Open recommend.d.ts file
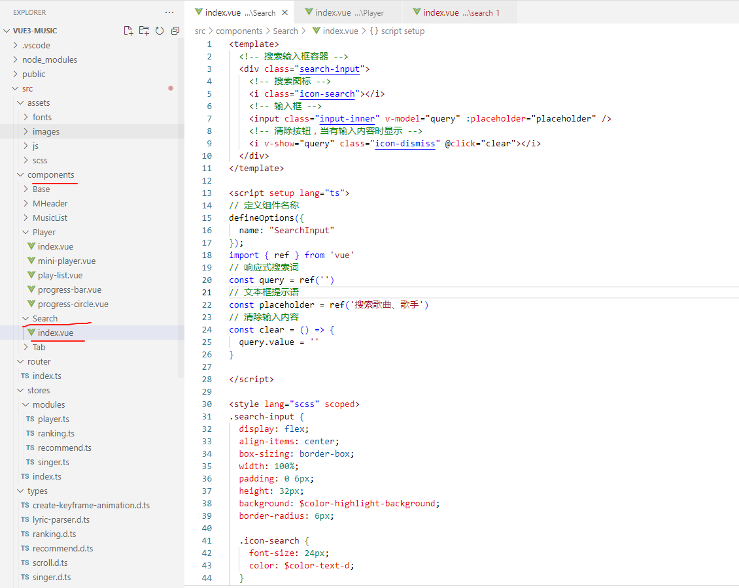Viewport: 739px width, 588px height. tap(63, 548)
